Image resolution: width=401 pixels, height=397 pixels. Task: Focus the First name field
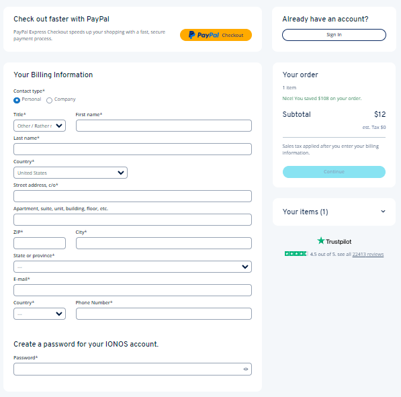164,126
